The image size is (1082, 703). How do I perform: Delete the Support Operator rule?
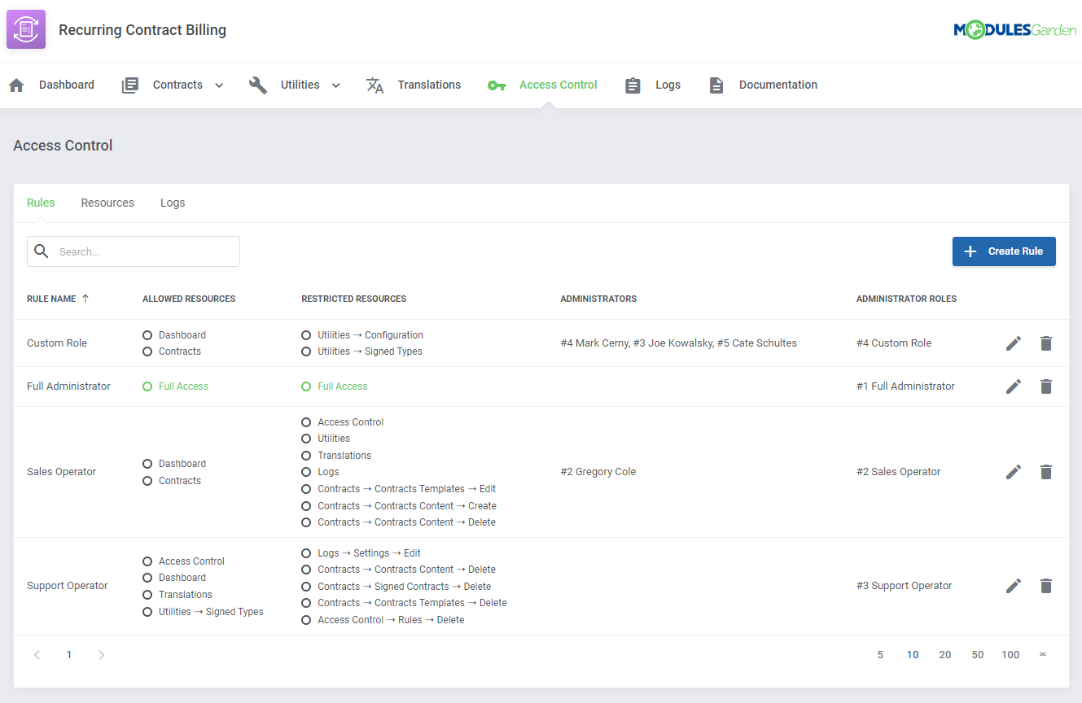tap(1046, 586)
